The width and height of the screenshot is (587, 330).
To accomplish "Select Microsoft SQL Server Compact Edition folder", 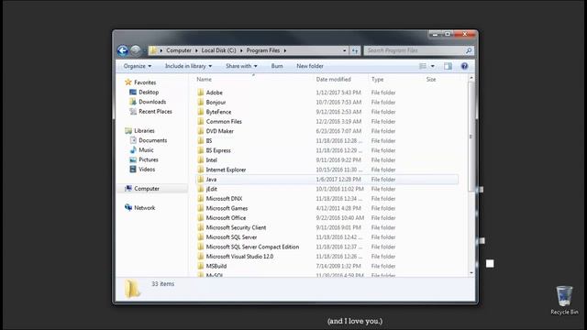I will [x=252, y=247].
